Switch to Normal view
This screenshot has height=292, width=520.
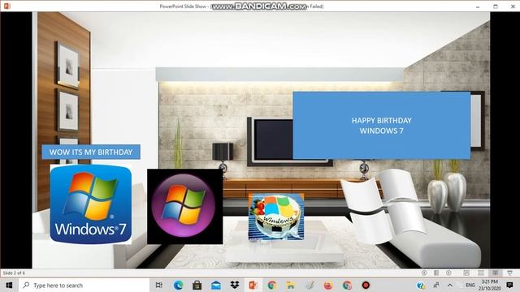[x=466, y=273]
